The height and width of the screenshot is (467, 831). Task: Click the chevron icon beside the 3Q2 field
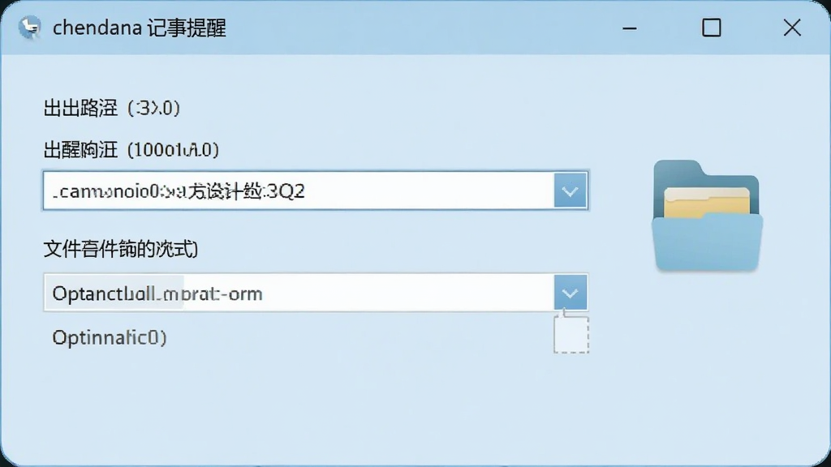click(571, 191)
